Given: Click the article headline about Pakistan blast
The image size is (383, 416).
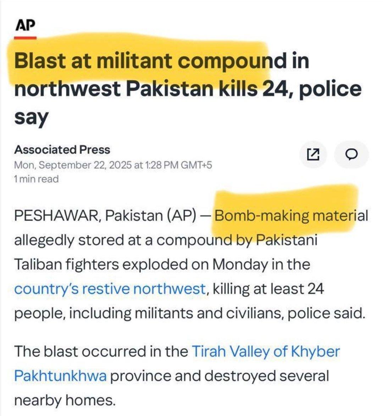Looking at the screenshot, I should (188, 89).
